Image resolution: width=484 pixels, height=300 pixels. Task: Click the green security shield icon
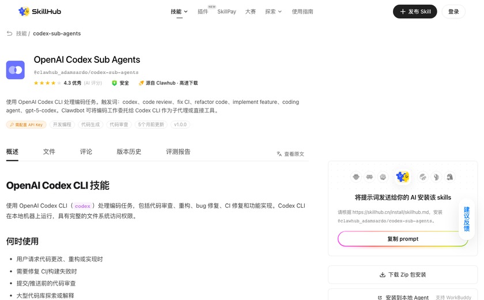pos(114,83)
